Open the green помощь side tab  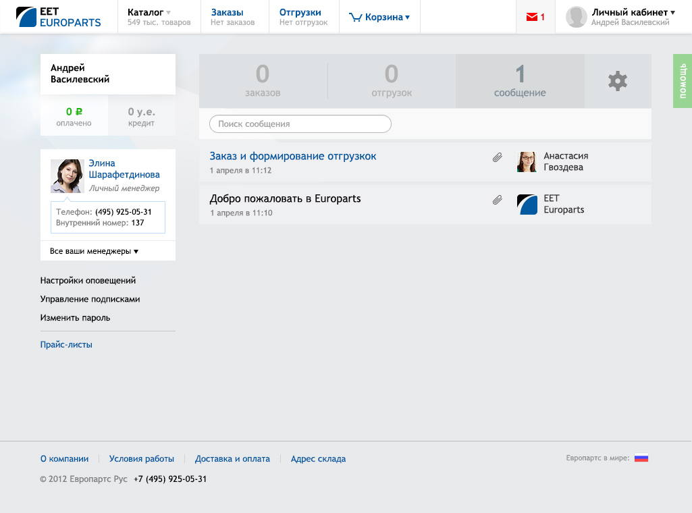tap(682, 81)
